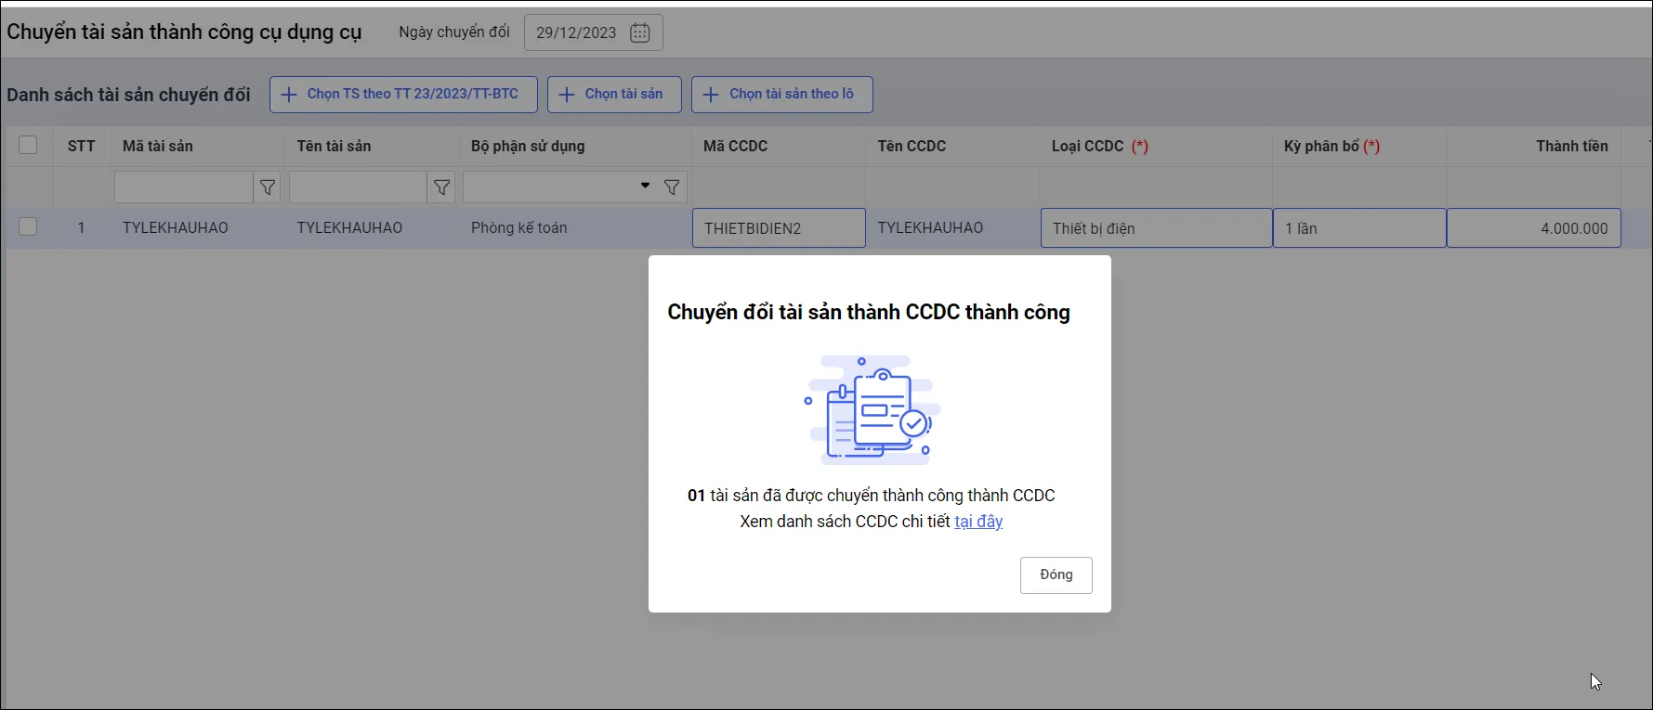The width and height of the screenshot is (1653, 710).
Task: Click the Tên tài sản filter text box
Action: [x=358, y=187]
